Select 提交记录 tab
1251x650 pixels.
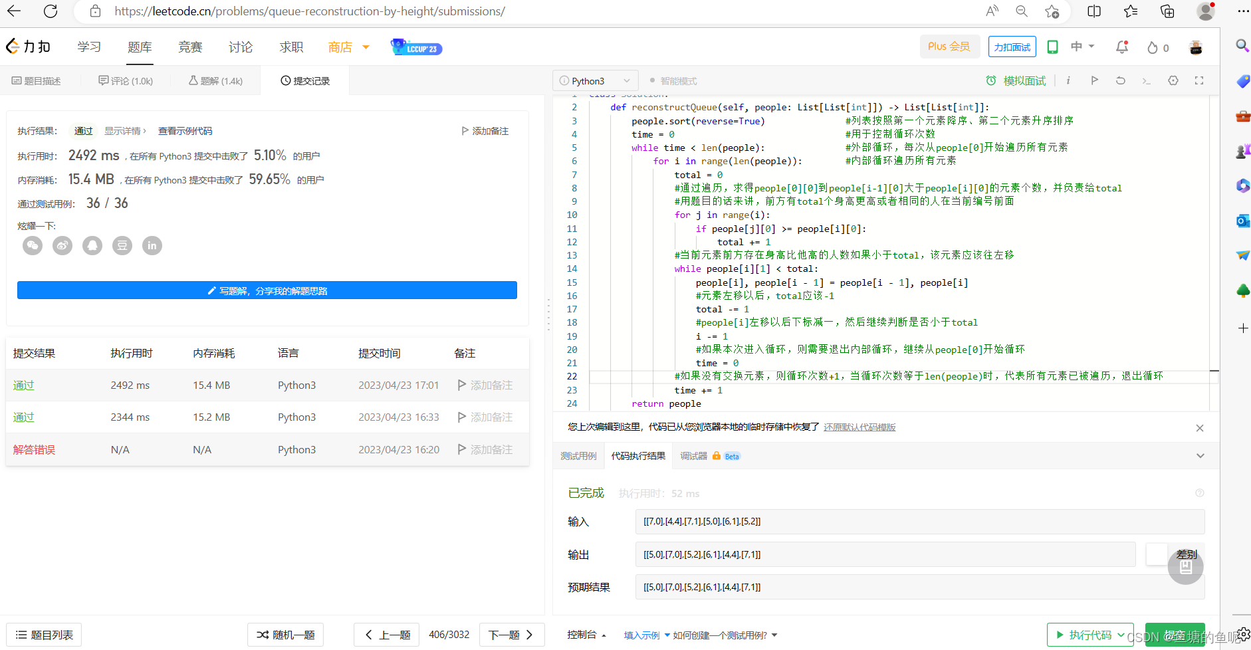click(305, 81)
